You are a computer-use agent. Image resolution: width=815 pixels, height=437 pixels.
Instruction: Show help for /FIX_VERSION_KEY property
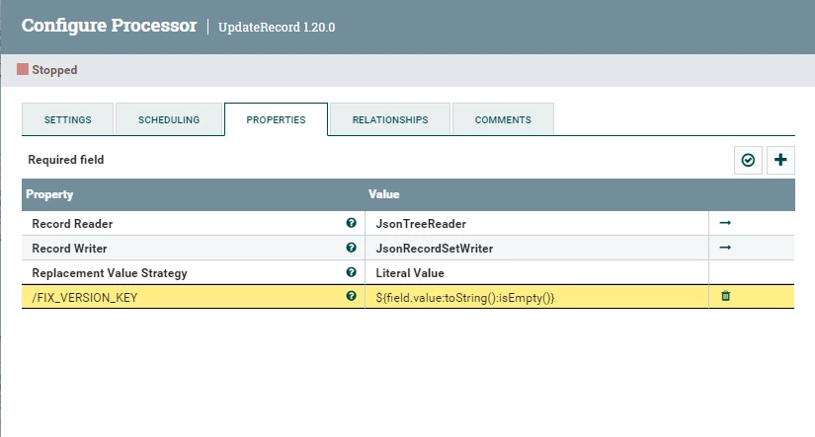352,296
